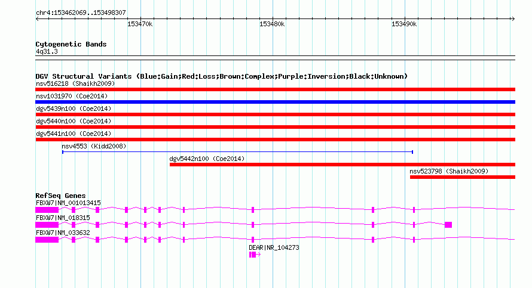The height and width of the screenshot is (288, 532).
Task: Open the DEAR|NR_104273 gene label
Action: (274, 247)
